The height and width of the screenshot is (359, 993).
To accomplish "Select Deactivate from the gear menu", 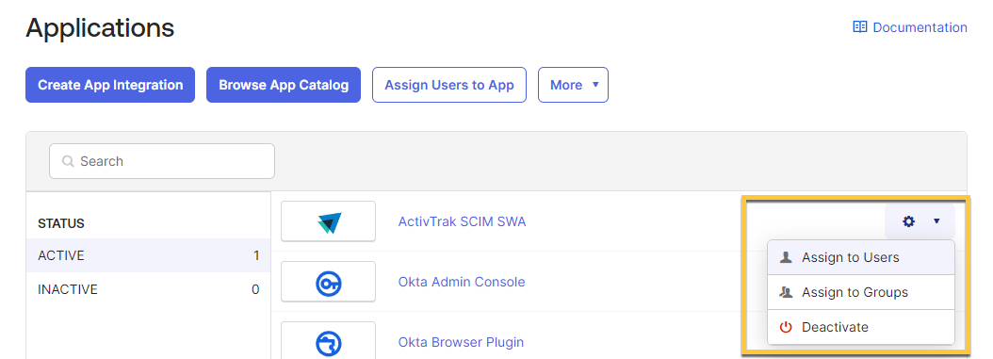I will 861,327.
